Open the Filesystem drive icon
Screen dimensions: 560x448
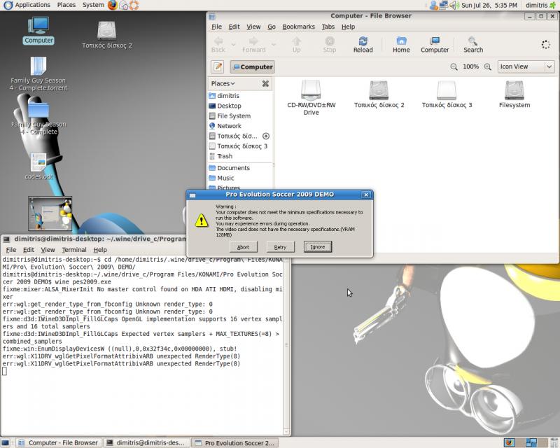514,94
